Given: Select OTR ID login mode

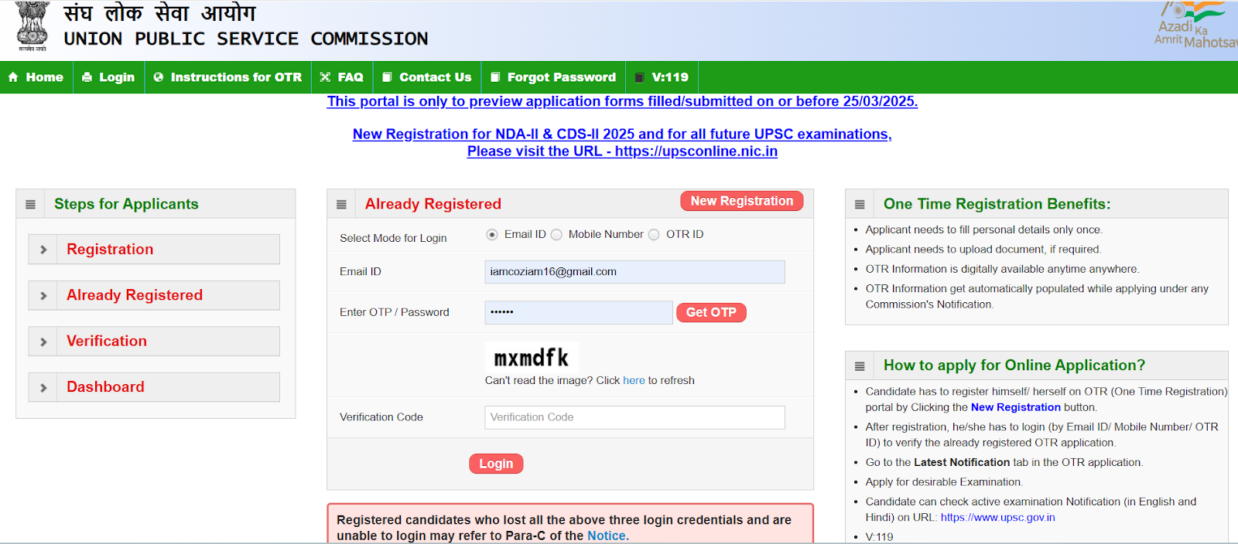Looking at the screenshot, I should (654, 235).
